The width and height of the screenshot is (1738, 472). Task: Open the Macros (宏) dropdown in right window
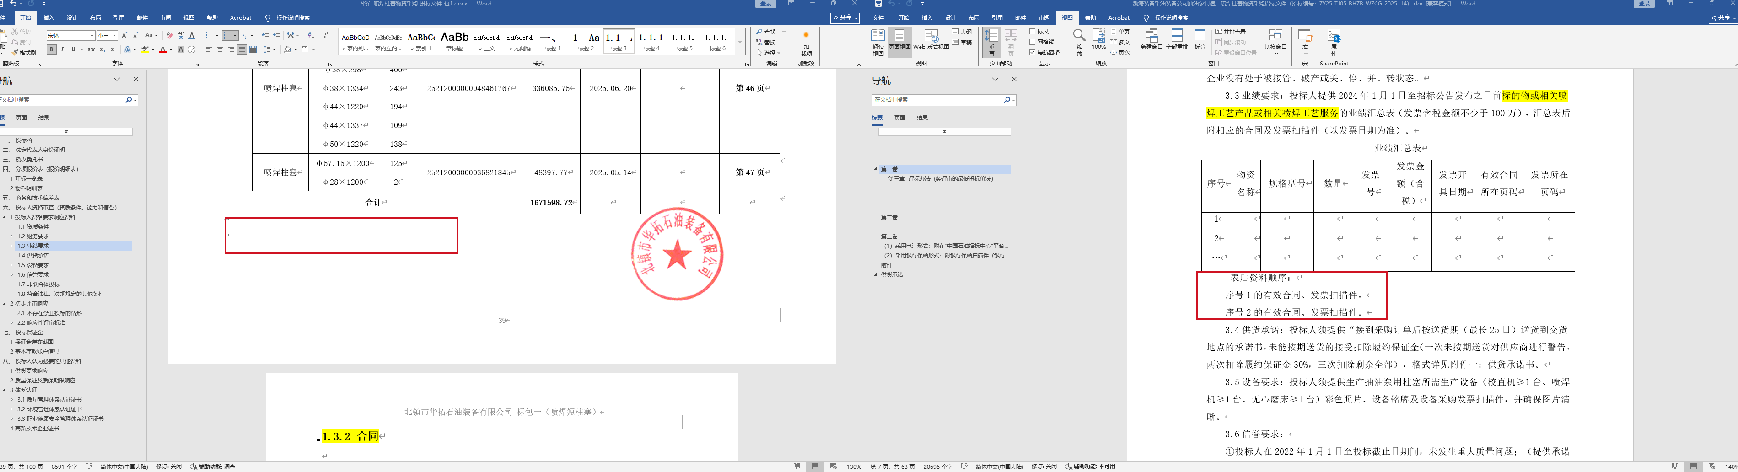point(1305,42)
